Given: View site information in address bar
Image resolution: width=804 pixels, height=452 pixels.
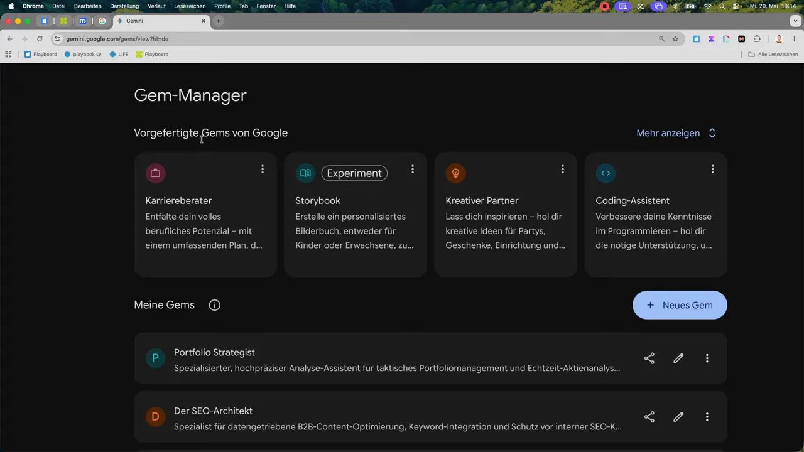Looking at the screenshot, I should (58, 39).
